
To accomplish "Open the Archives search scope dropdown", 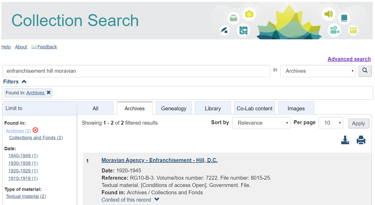I will (x=318, y=71).
